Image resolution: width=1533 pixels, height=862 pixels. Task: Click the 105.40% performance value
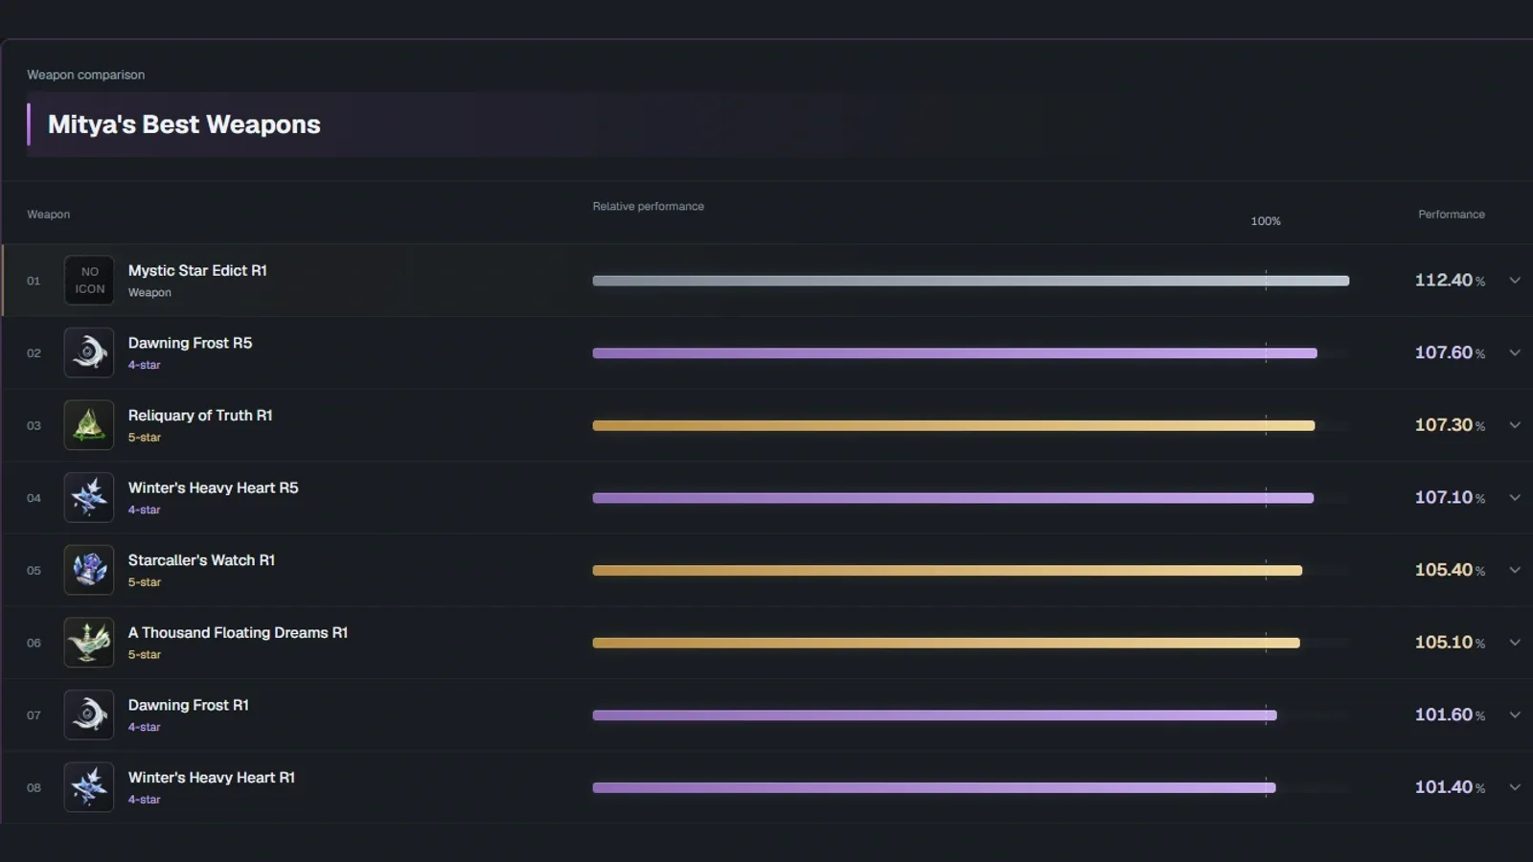point(1450,570)
